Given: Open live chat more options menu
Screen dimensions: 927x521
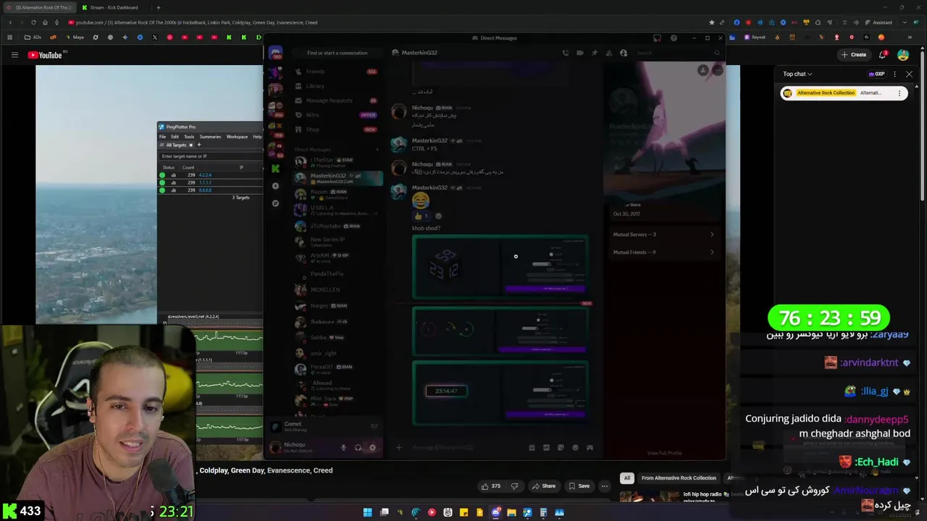Looking at the screenshot, I should tap(894, 74).
